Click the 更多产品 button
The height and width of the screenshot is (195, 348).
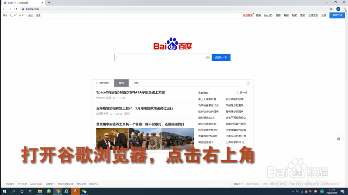337,15
